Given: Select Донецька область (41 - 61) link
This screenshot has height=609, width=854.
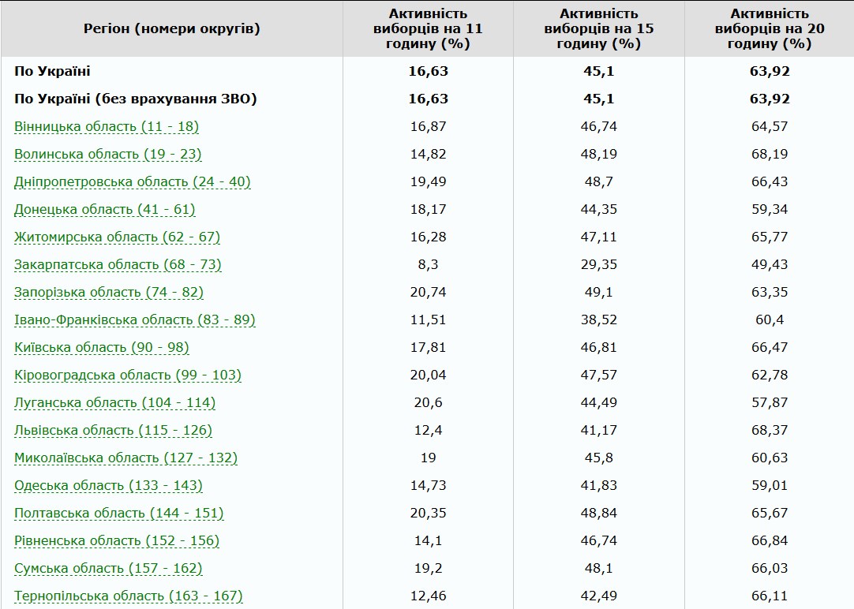Looking at the screenshot, I should point(105,209).
